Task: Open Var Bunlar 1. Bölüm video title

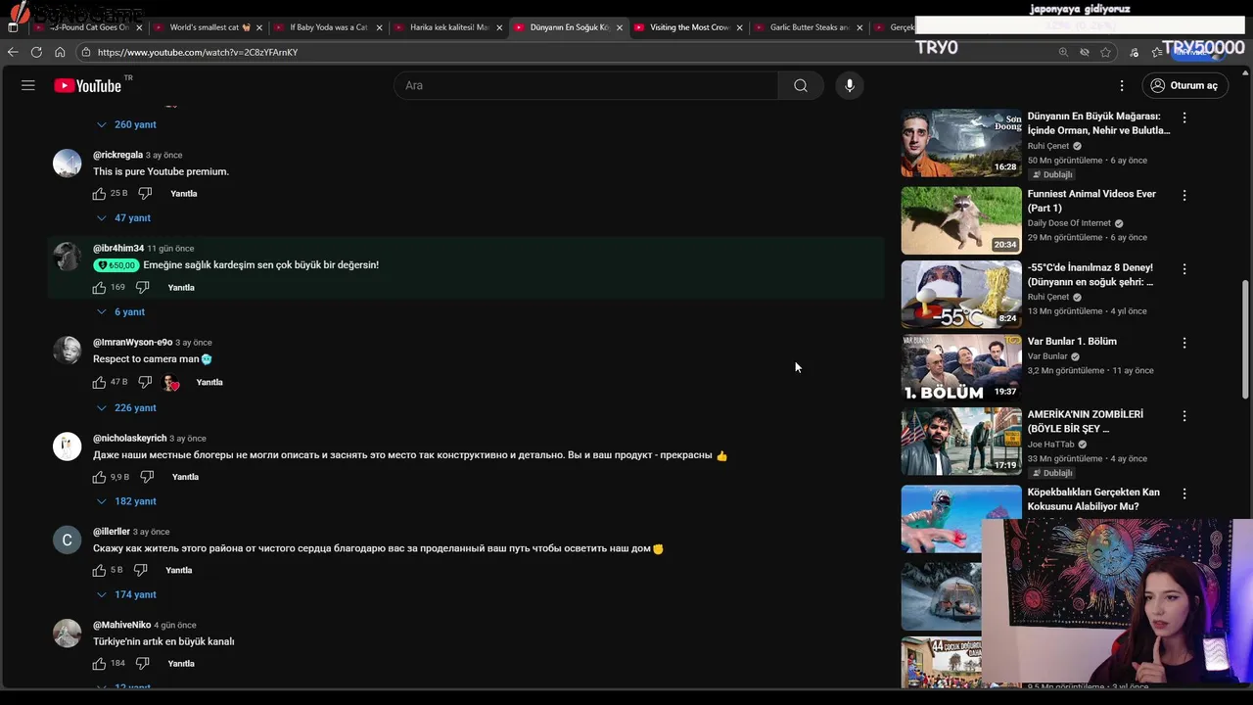Action: pyautogui.click(x=1072, y=342)
